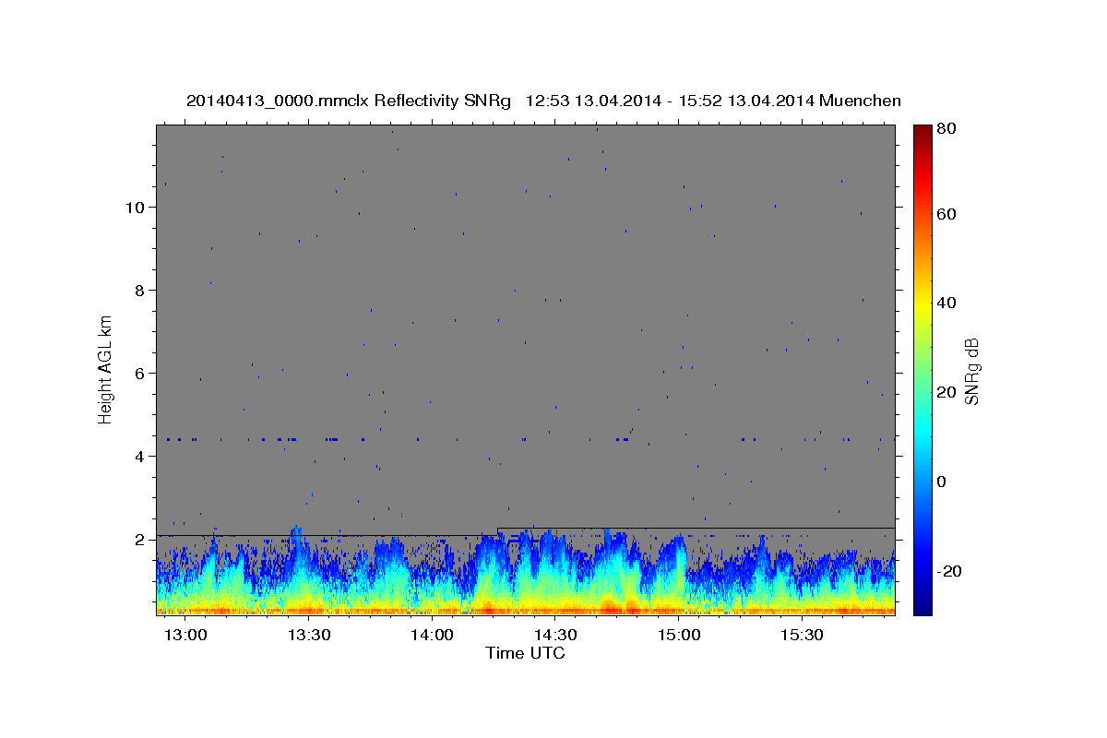Click the 'Height AGL km' axis label
Image resolution: width=1107 pixels, height=738 pixels.
[x=105, y=369]
